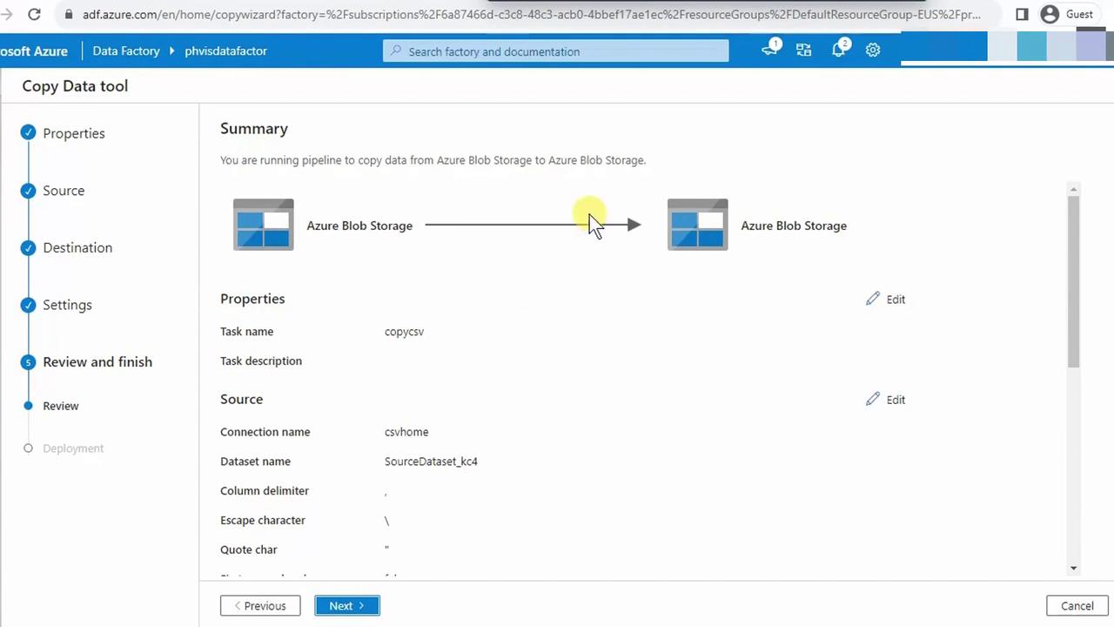This screenshot has width=1114, height=627.
Task: Open the Settings wizard step
Action: click(67, 305)
